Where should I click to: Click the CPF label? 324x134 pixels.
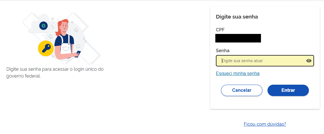[x=220, y=30]
